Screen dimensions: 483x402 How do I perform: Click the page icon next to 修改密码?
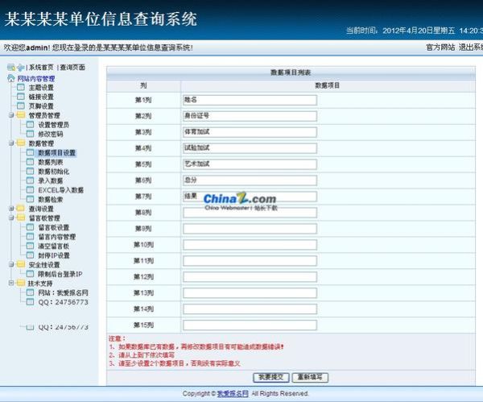(x=31, y=134)
